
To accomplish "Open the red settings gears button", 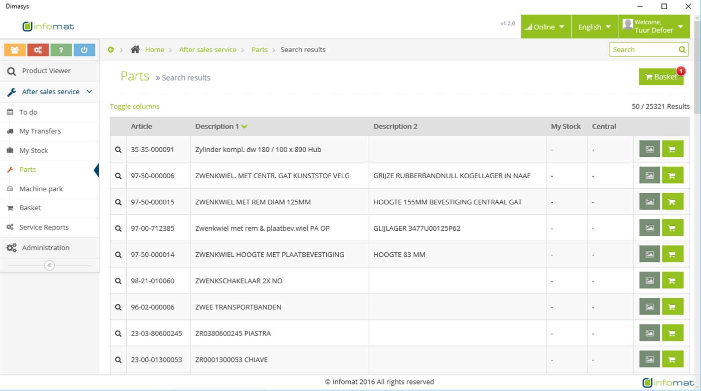I will (x=38, y=50).
